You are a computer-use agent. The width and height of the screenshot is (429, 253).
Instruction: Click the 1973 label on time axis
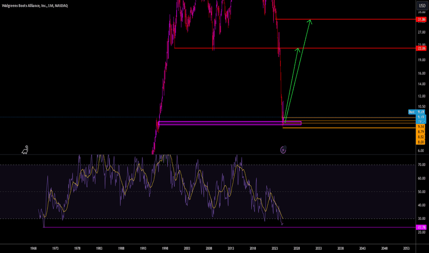click(x=55, y=248)
